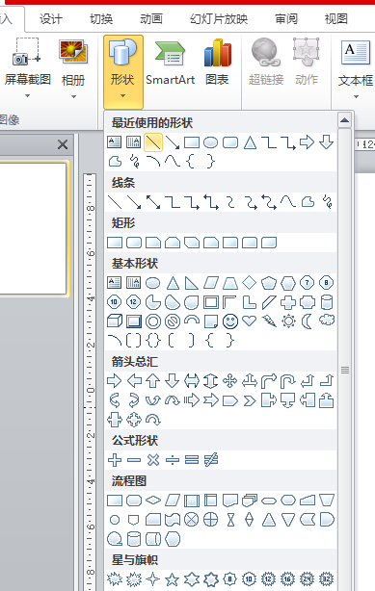Choose the donut shape
Image resolution: width=375 pixels, height=591 pixels.
pyautogui.click(x=153, y=321)
